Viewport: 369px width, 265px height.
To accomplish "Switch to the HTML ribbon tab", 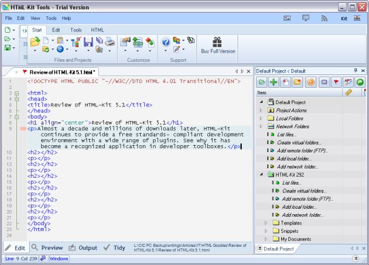I will [98, 30].
